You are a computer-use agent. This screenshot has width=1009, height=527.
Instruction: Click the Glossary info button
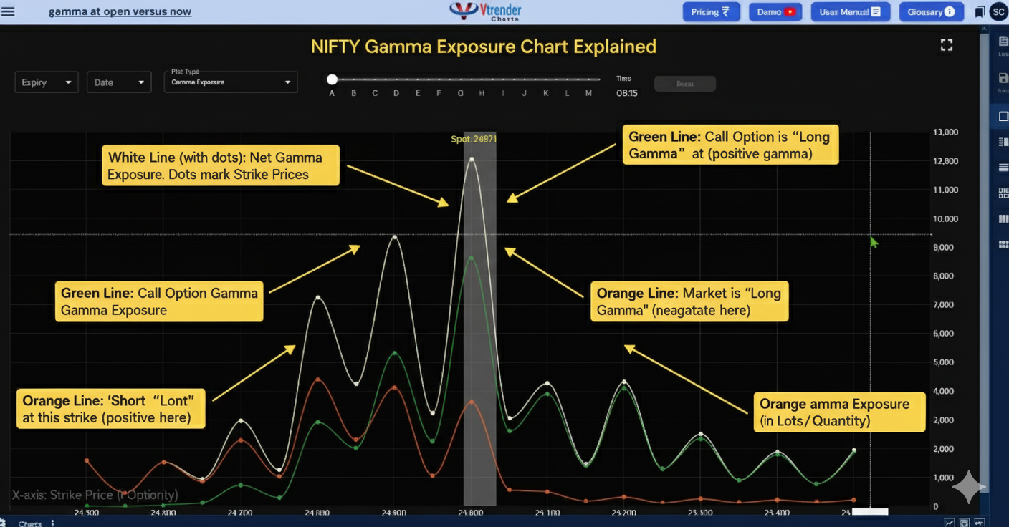point(931,11)
